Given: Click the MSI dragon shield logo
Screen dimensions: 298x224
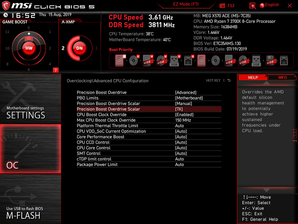Looking at the screenshot, I should pyautogui.click(x=6, y=5).
